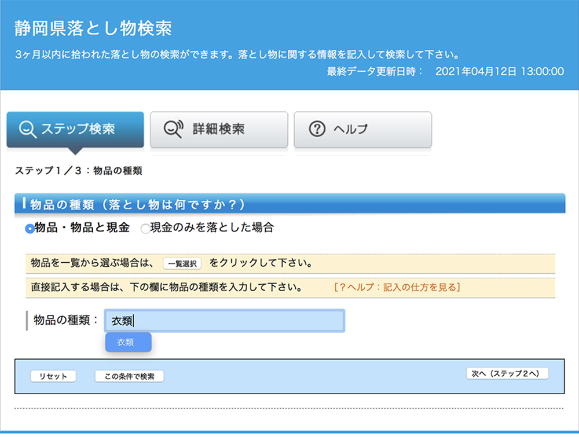Click 次へ（ステップ2へ） button
Viewport: 579px width, 437px height.
click(x=507, y=373)
